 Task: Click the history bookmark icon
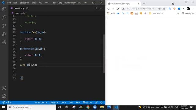pyautogui.click(x=123, y=13)
